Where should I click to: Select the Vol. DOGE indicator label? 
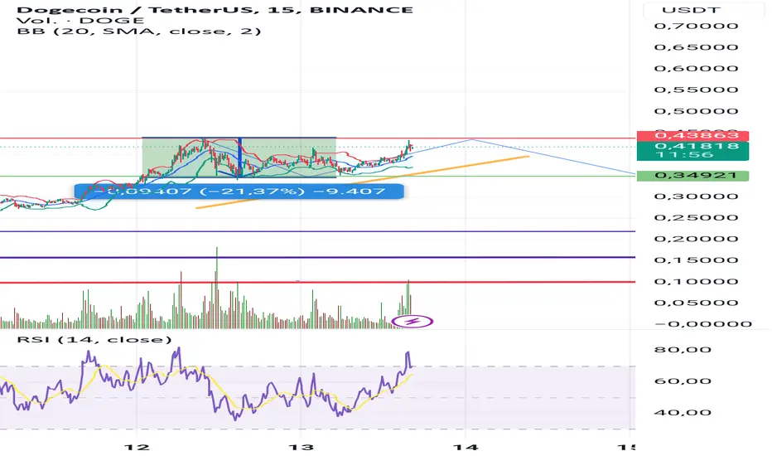80,20
